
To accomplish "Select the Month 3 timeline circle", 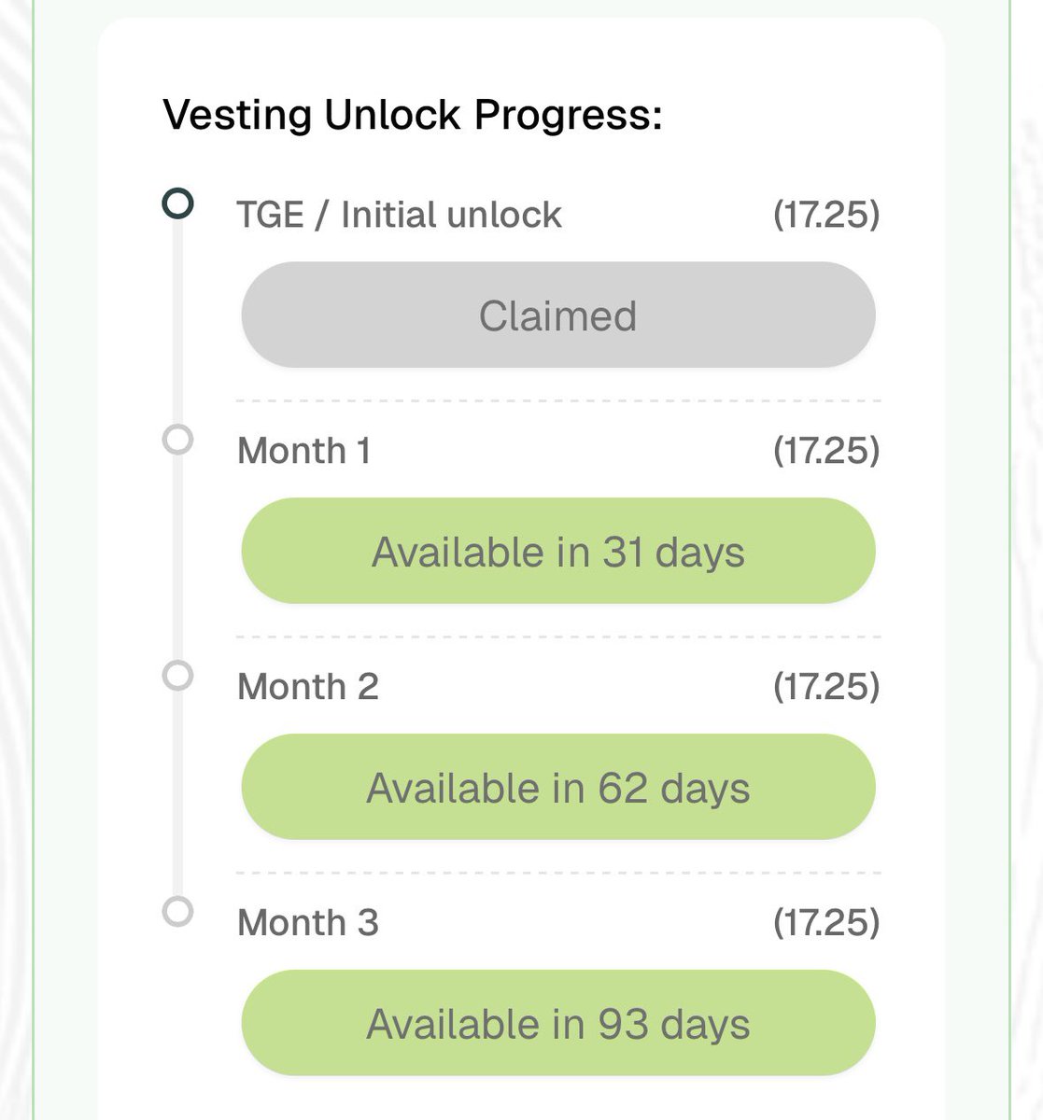I will click(x=177, y=911).
